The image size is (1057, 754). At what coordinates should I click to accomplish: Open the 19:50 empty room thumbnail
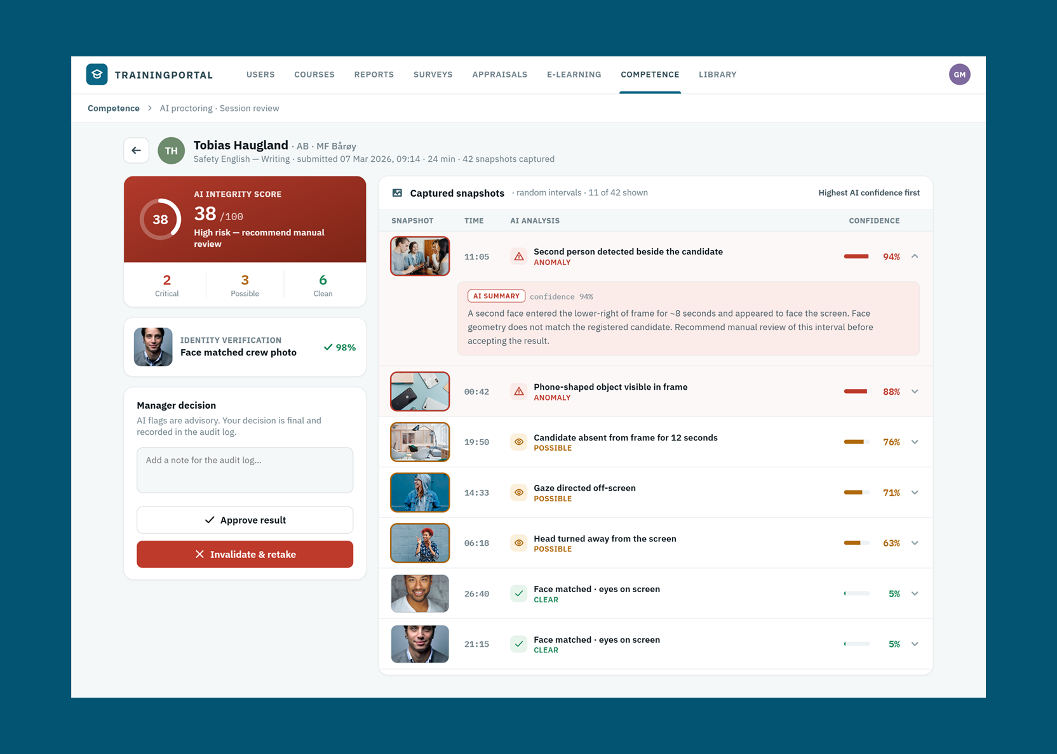[x=420, y=442]
